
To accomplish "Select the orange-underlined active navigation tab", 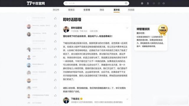I will pos(117,10).
